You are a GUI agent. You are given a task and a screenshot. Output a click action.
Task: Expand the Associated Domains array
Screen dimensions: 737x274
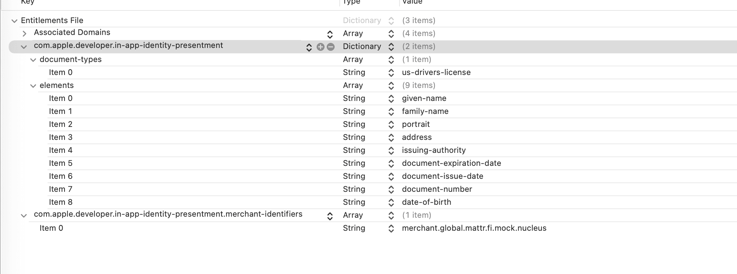pos(24,34)
